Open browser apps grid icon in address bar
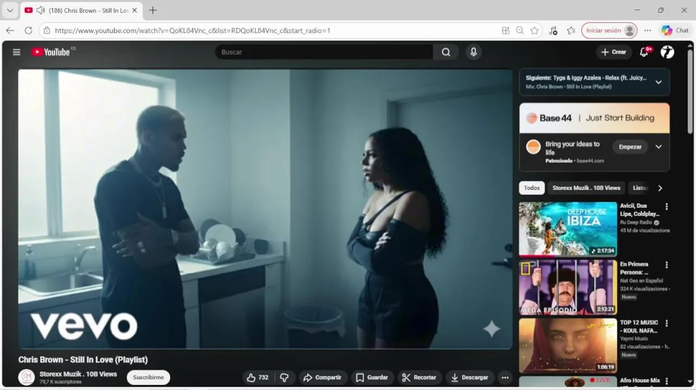This screenshot has height=390, width=696. coord(506,30)
